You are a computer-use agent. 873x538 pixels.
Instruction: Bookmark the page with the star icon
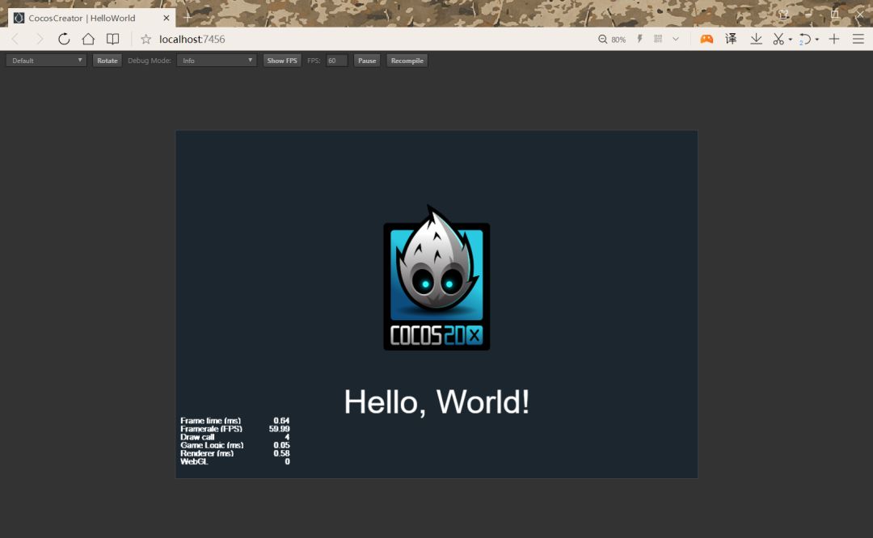point(145,39)
